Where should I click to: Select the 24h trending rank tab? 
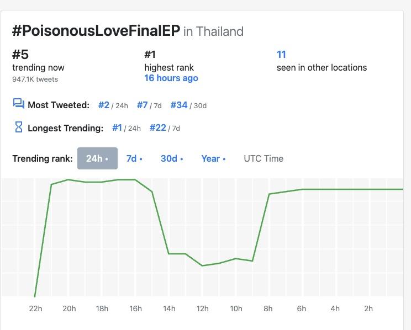[x=97, y=158]
